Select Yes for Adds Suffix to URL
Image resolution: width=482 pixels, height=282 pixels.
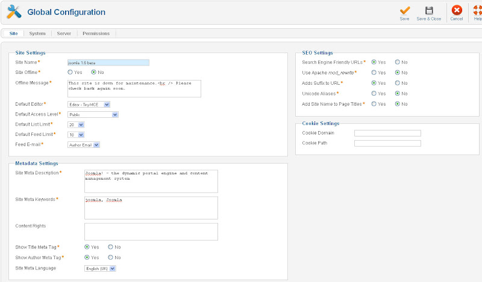tap(374, 83)
